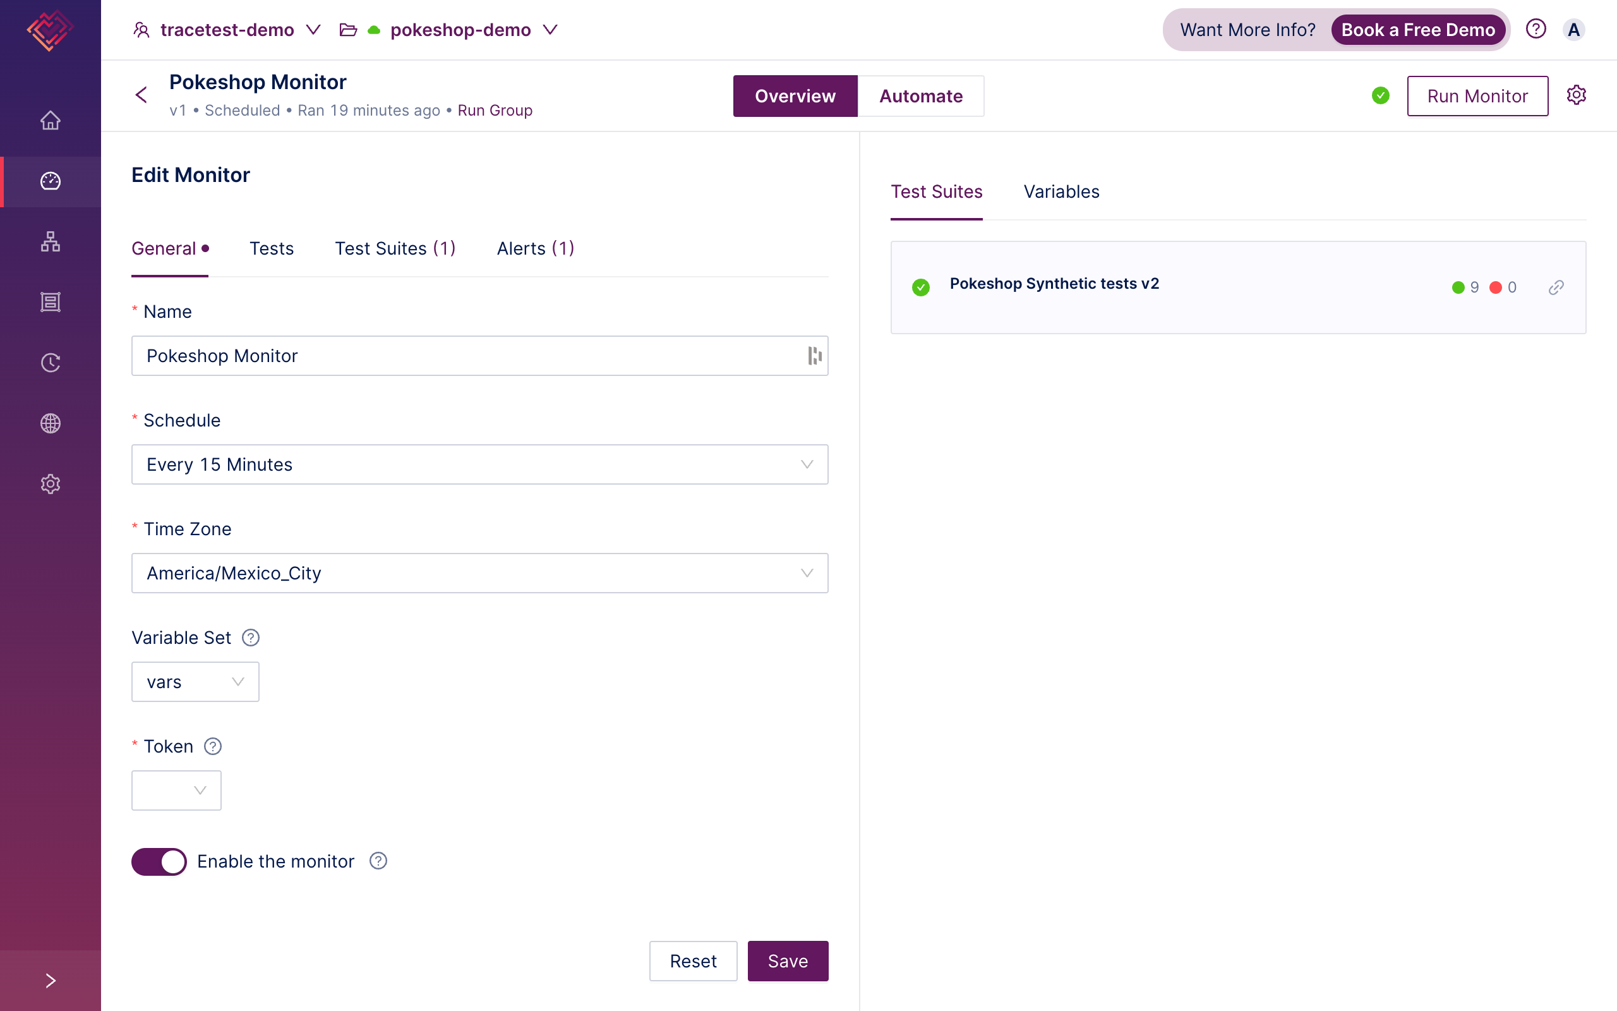Screen dimensions: 1617x1011
Task: Open the list icon in sidebar
Action: click(50, 302)
